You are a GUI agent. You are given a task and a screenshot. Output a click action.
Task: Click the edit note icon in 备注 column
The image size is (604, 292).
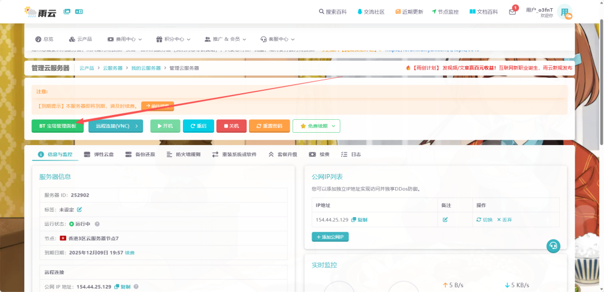(x=445, y=219)
